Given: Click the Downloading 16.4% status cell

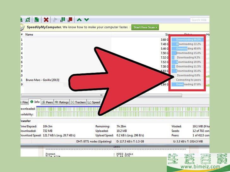Looking at the screenshot, I should (188, 71).
